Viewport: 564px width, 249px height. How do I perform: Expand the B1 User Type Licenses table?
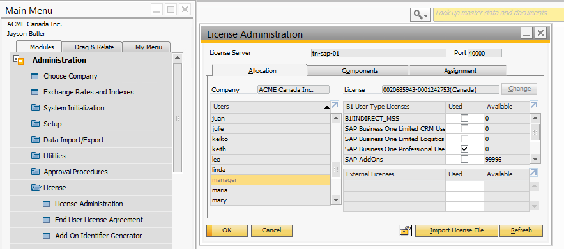[534, 105]
